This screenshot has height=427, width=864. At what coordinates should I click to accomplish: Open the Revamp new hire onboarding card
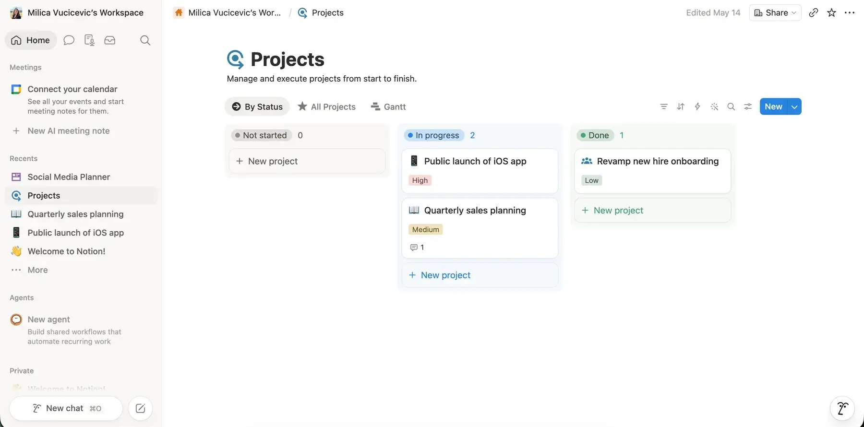coord(653,171)
